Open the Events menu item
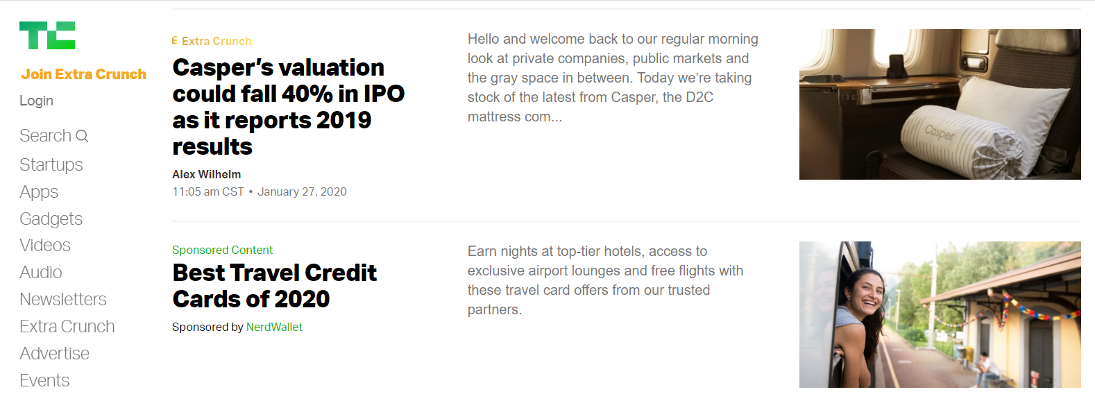This screenshot has width=1095, height=401. click(x=44, y=380)
